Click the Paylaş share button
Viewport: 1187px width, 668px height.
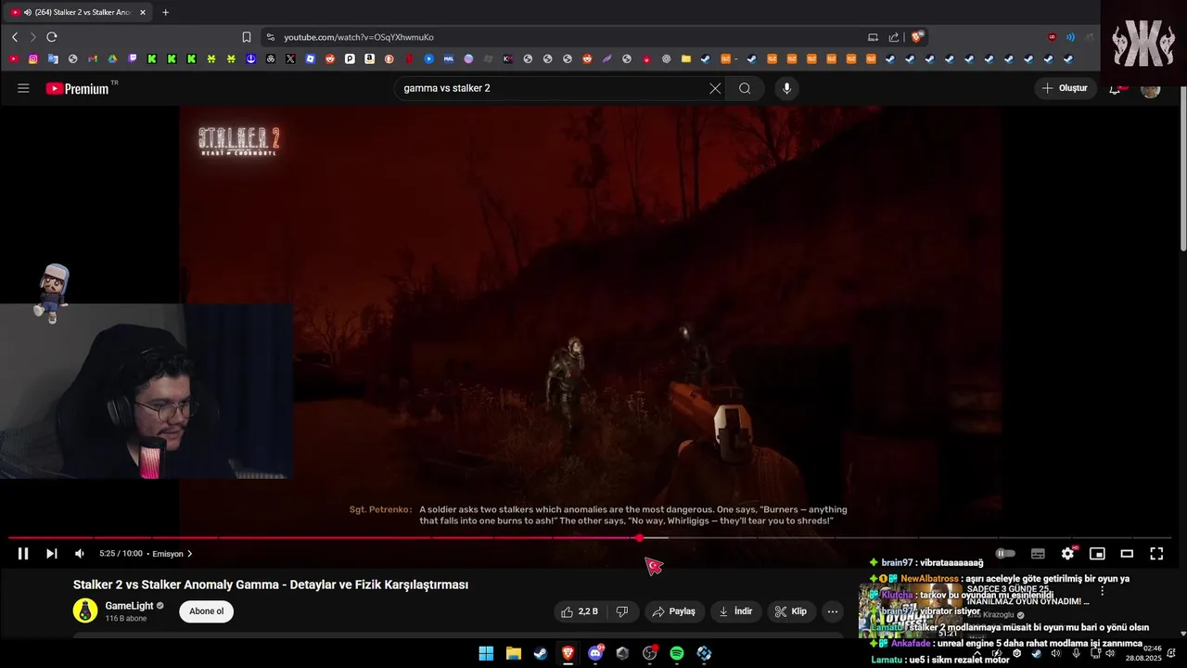tap(673, 611)
